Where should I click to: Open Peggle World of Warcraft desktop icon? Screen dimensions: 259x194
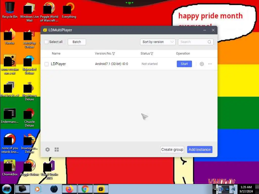pos(49,12)
